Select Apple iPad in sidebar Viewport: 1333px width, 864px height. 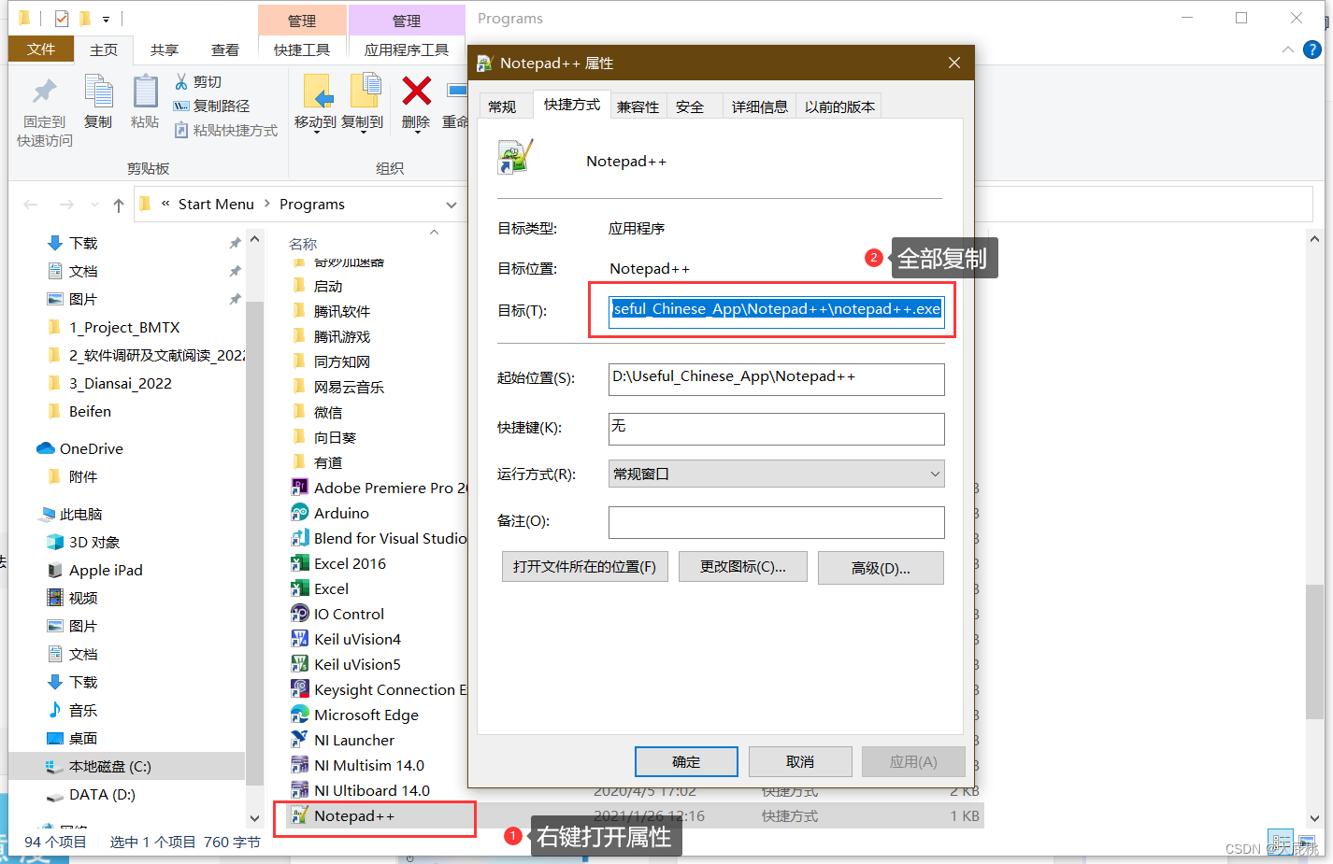click(x=106, y=570)
